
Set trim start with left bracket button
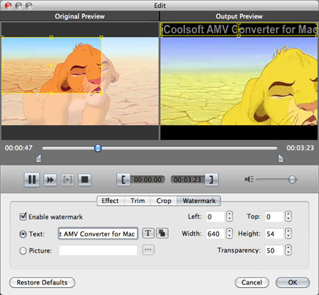click(x=123, y=180)
